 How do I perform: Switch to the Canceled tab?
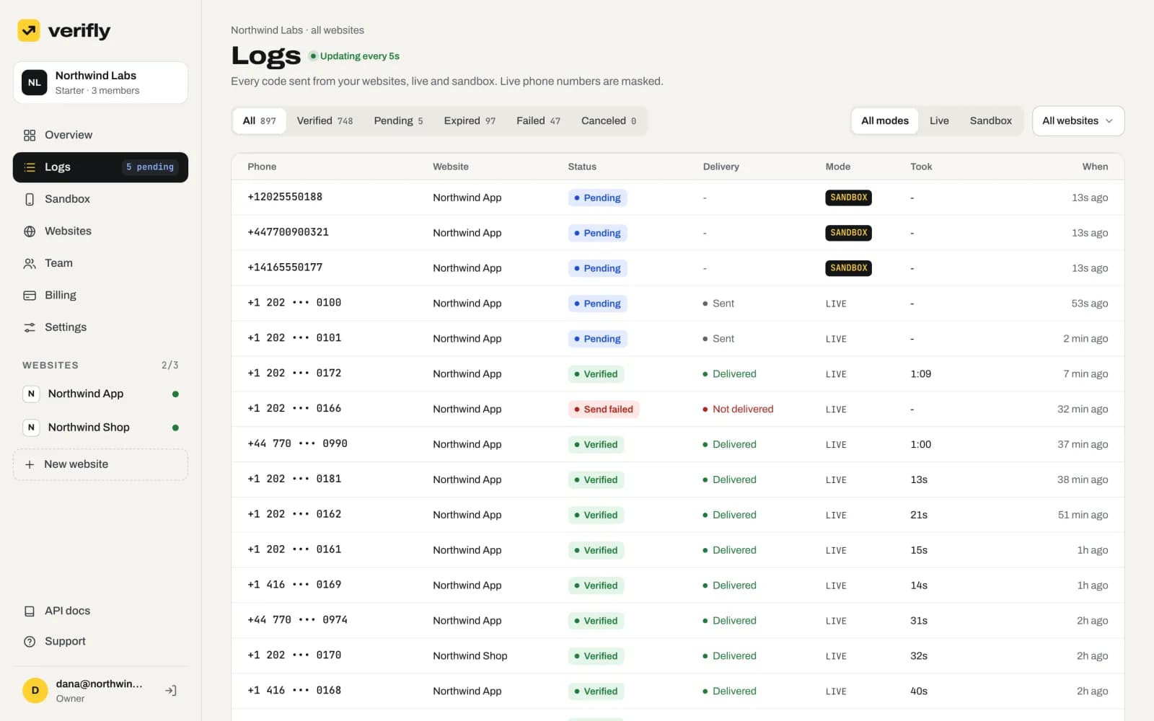[x=609, y=121]
